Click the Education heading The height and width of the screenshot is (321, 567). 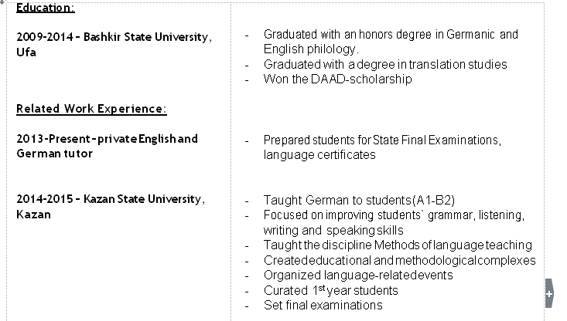[46, 8]
